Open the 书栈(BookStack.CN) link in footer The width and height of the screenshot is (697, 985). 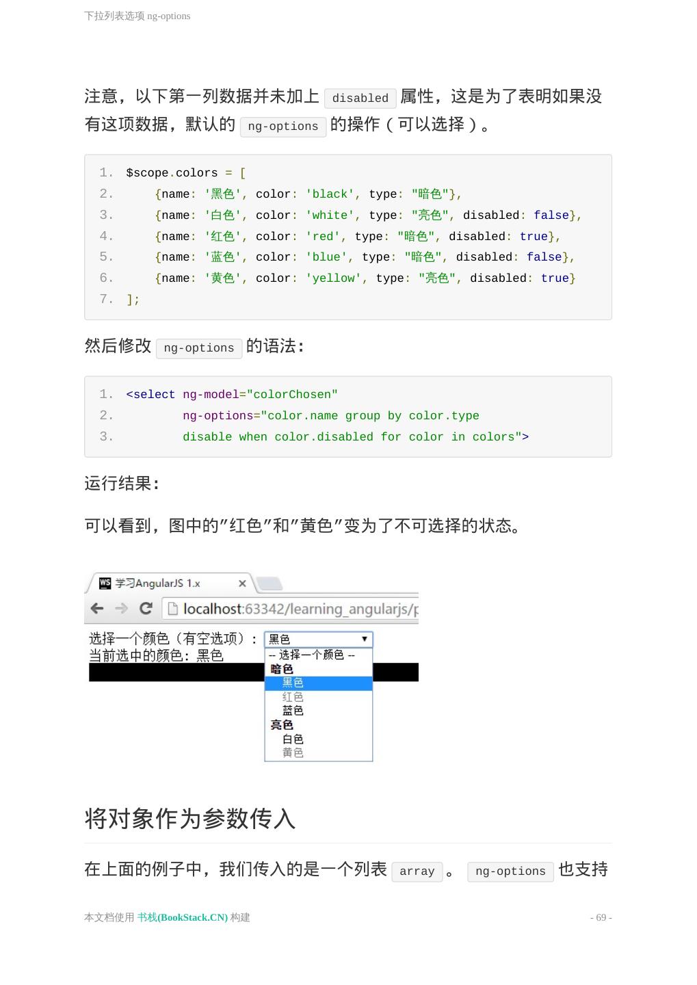point(183,917)
